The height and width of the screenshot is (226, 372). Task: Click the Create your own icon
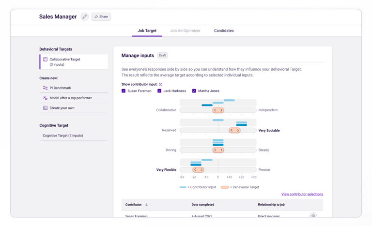tap(45, 108)
